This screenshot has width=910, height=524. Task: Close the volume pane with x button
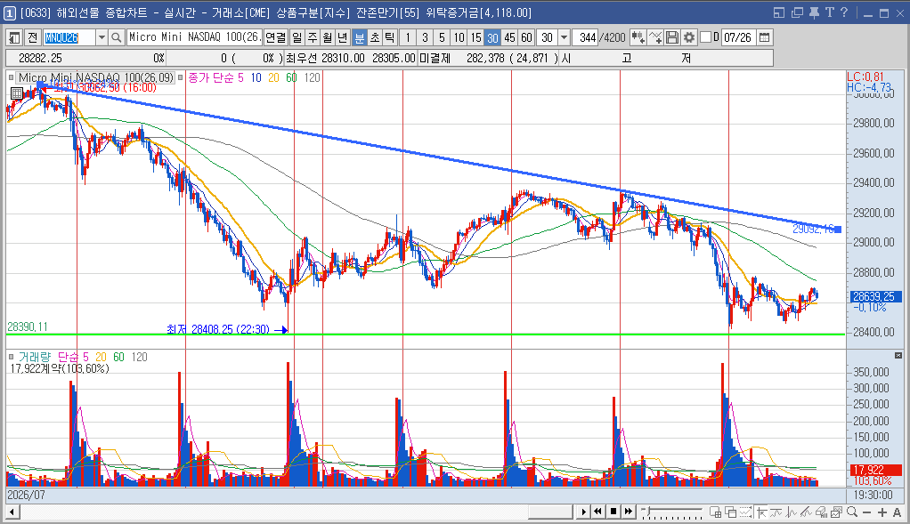[898, 355]
